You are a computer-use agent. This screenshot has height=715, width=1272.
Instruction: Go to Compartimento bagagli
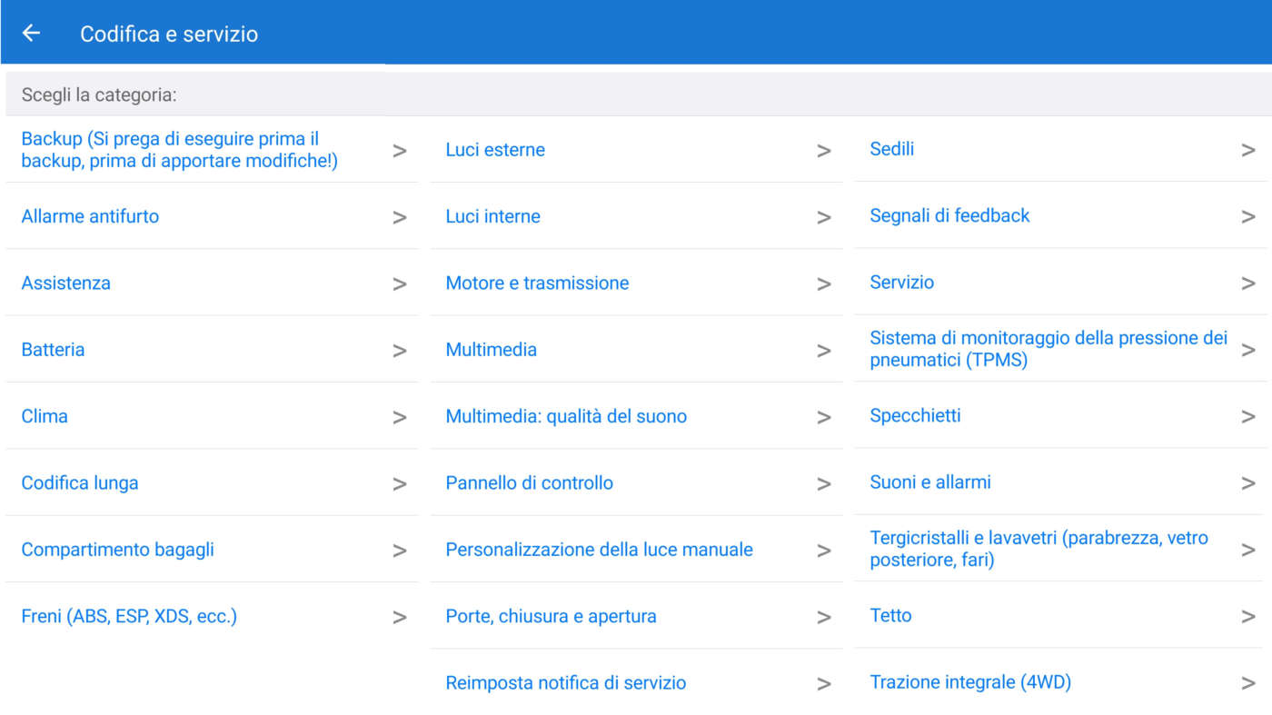pyautogui.click(x=118, y=550)
